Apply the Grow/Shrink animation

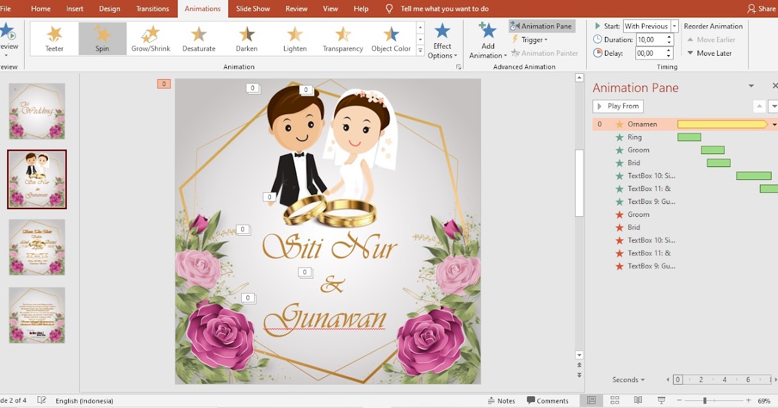coord(150,38)
